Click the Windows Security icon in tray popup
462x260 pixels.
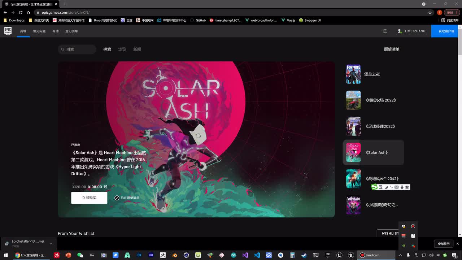coord(404,226)
